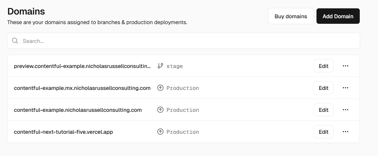This screenshot has height=156, width=378.
Task: Open ellipsis menu for contentful-example.nicholasrussellconsulting.com row
Action: pyautogui.click(x=346, y=110)
